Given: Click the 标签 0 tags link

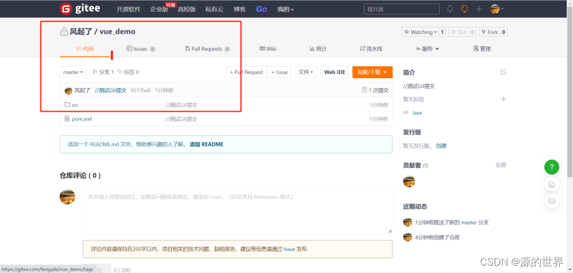Looking at the screenshot, I should [x=128, y=72].
